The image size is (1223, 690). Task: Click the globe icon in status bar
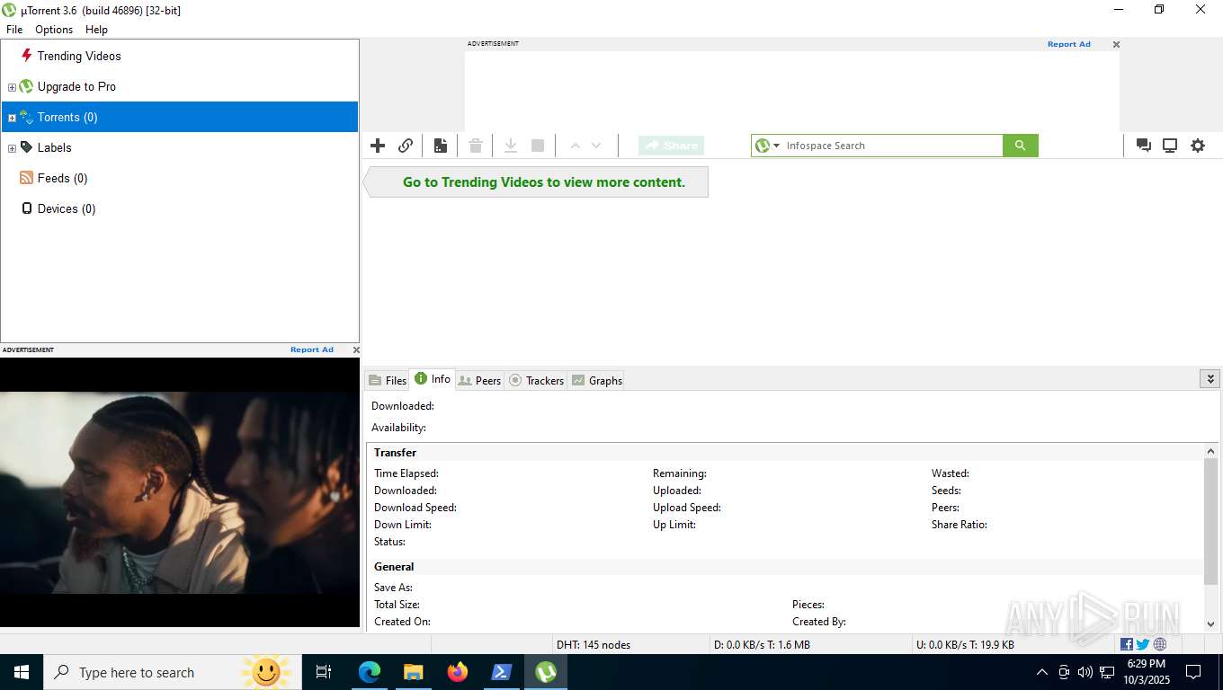(1160, 644)
